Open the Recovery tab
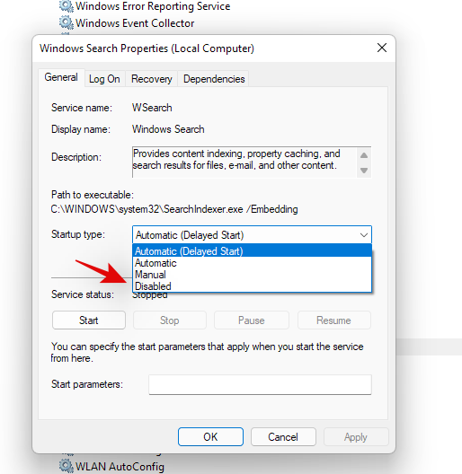This screenshot has width=462, height=474. click(x=151, y=79)
